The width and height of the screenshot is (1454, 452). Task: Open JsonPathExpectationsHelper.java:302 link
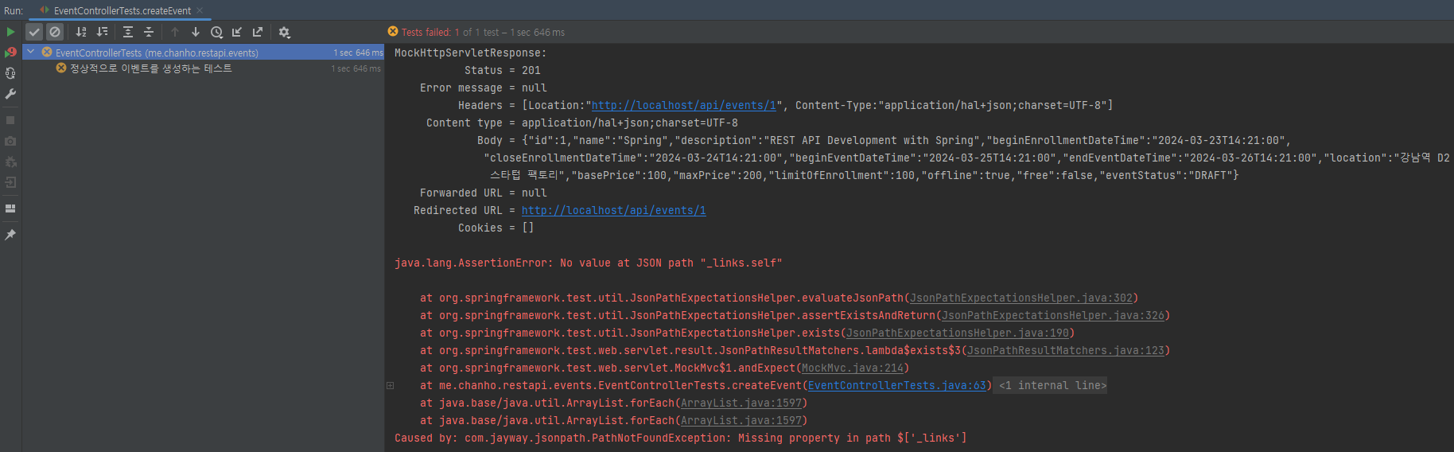[x=1021, y=298]
